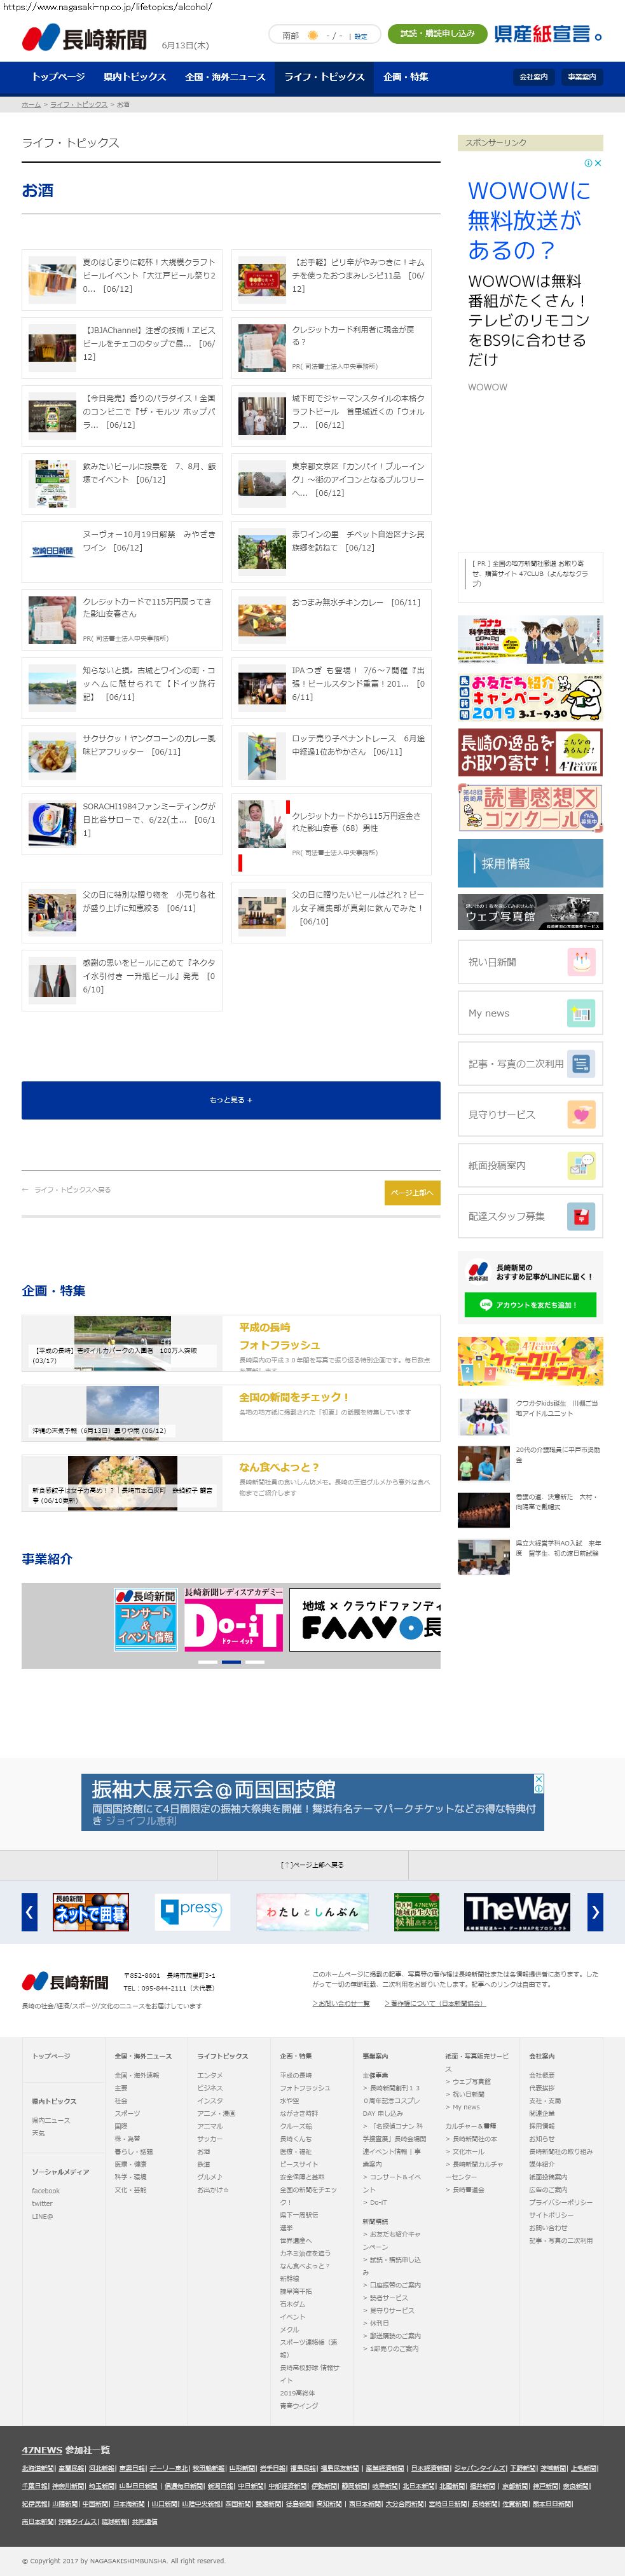The image size is (625, 2576).
Task: Click the ページ上部へ yellow button
Action: coord(412,1192)
